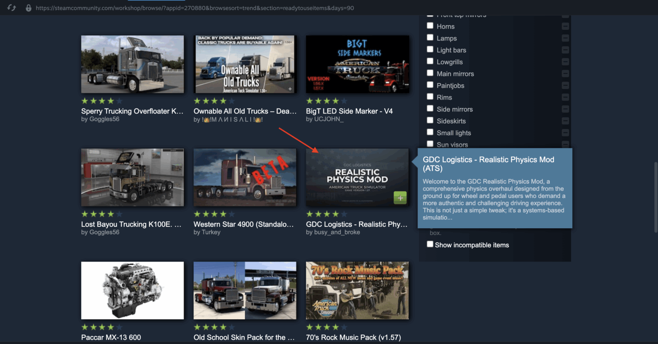Viewport: 658px width, 344px height.
Task: Click the Paccar MX-13 600 engine thumbnail
Action: pos(132,291)
